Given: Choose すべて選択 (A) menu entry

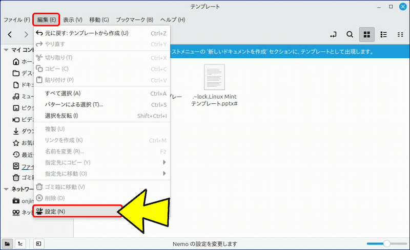Looking at the screenshot, I should pyautogui.click(x=102, y=94).
